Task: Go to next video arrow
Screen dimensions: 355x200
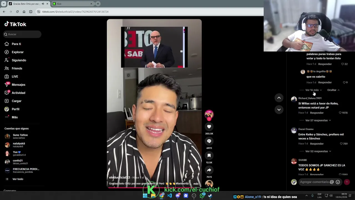Action: (279, 110)
